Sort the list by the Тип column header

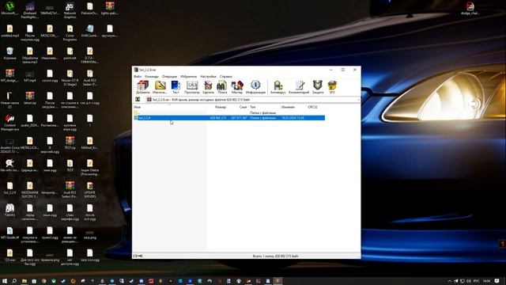(x=253, y=107)
